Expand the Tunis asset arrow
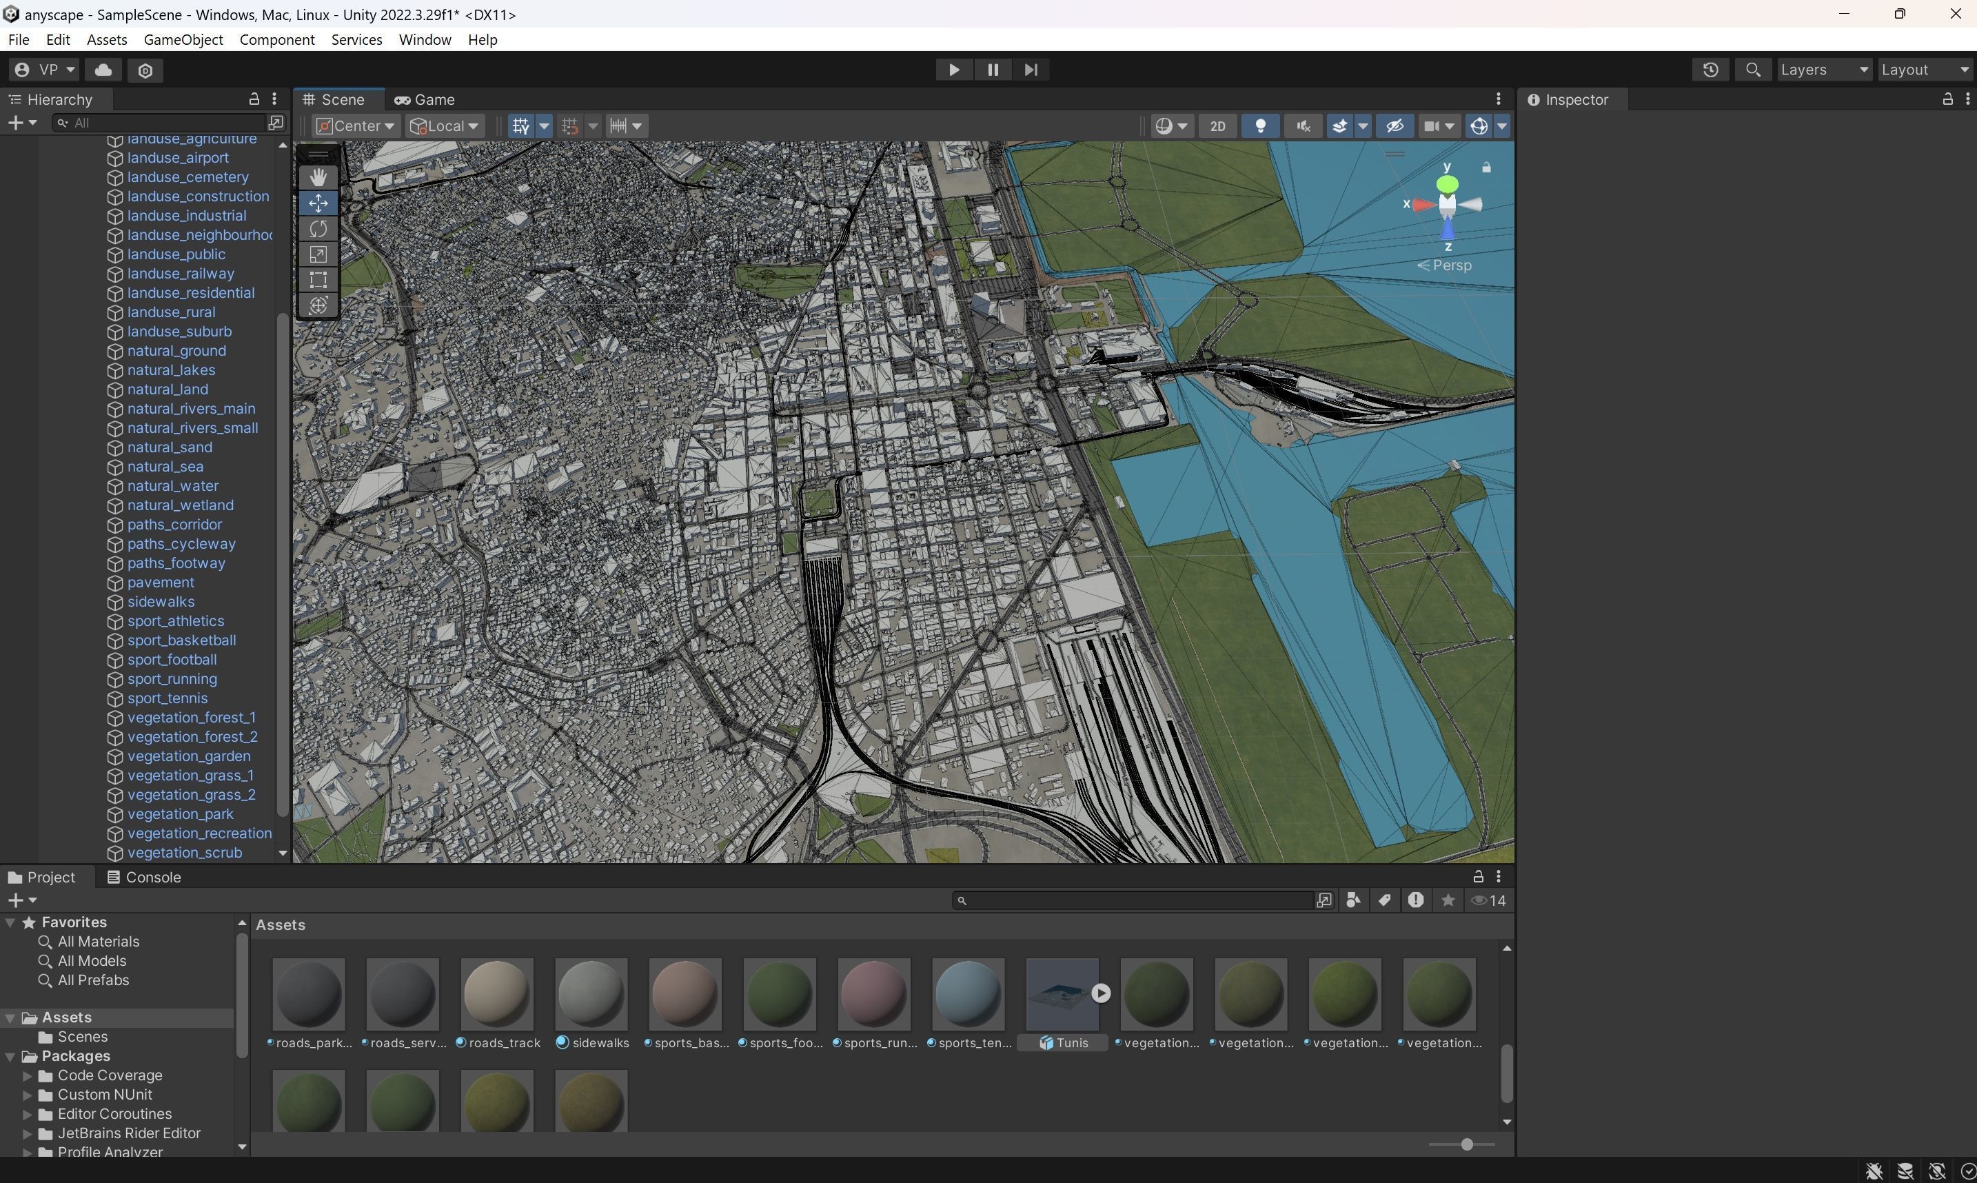The height and width of the screenshot is (1183, 1977). point(1100,993)
